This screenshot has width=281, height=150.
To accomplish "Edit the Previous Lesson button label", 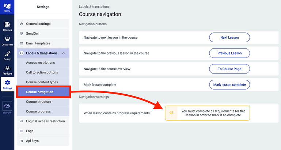I will pyautogui.click(x=229, y=53).
